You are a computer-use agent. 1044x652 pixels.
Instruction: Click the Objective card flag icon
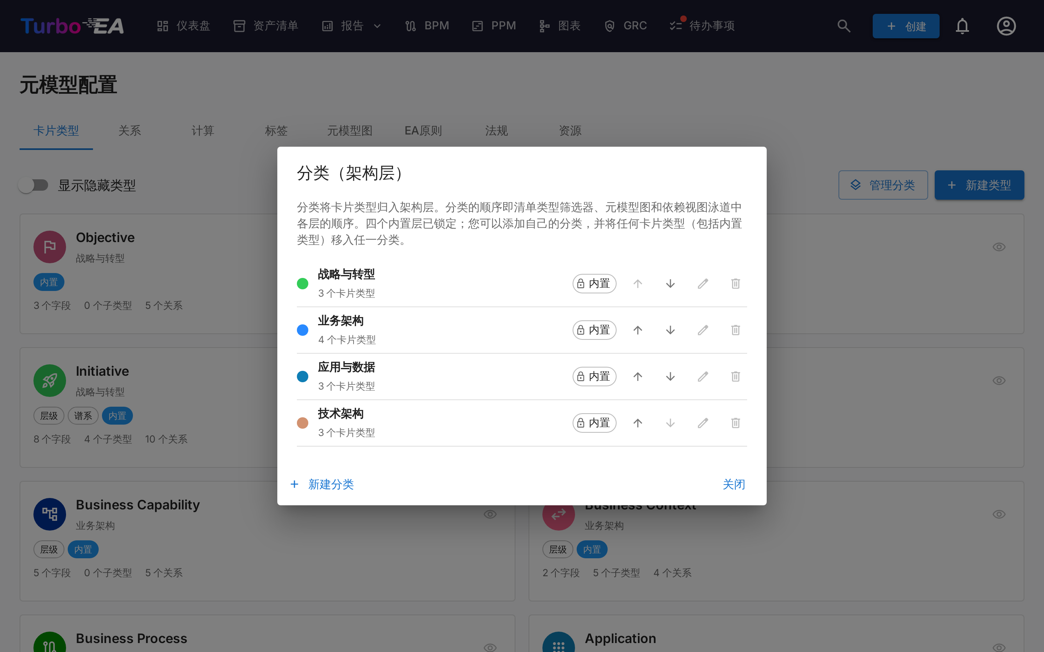[50, 247]
